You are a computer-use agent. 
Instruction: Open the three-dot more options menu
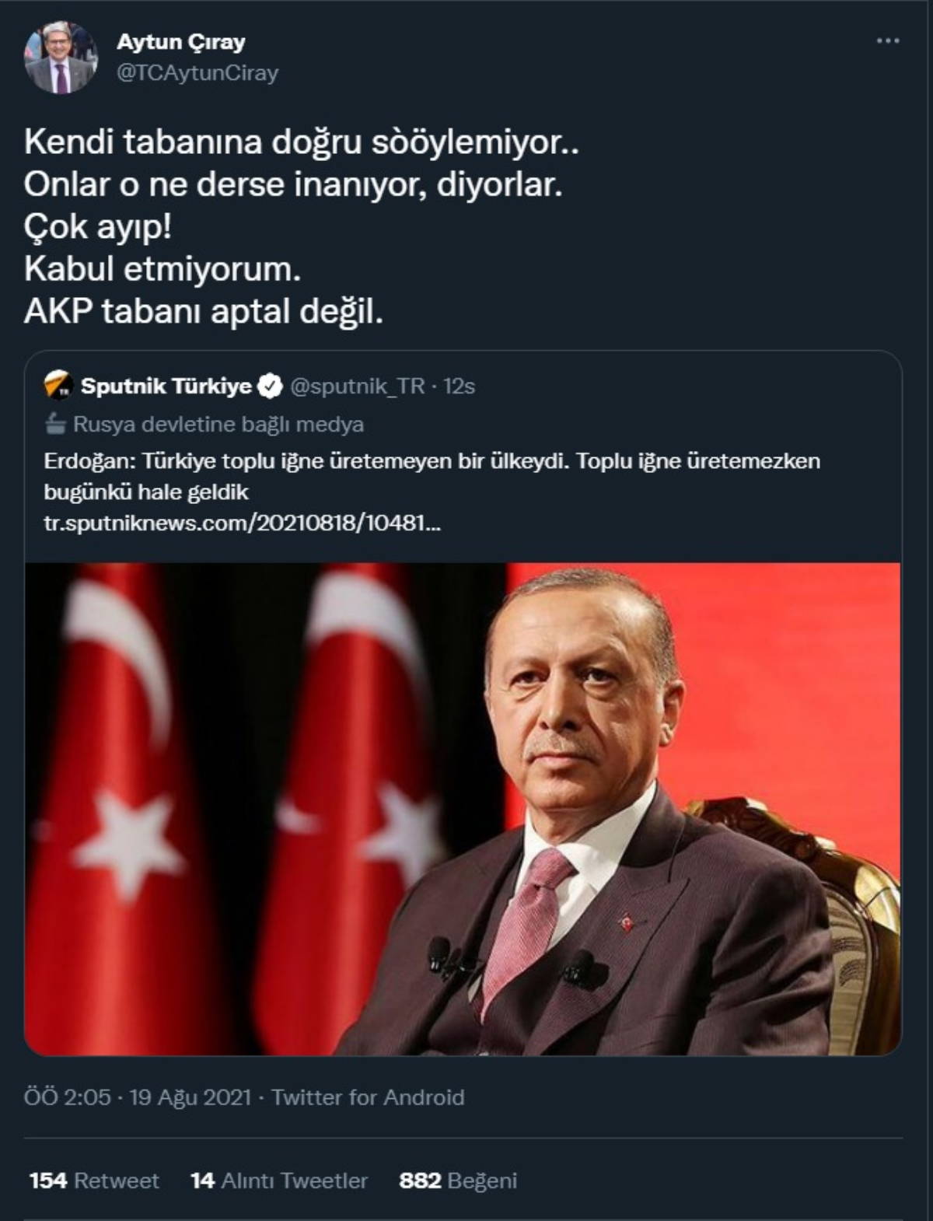coord(887,41)
